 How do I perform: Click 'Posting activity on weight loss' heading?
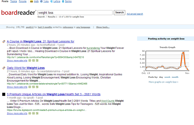tap(166, 39)
